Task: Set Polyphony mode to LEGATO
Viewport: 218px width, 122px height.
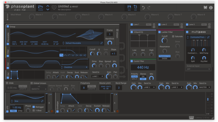Action: tap(92, 89)
